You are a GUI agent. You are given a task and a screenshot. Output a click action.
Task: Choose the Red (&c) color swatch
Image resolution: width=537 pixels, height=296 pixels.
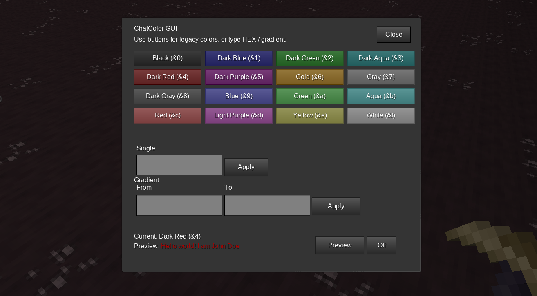tap(168, 115)
